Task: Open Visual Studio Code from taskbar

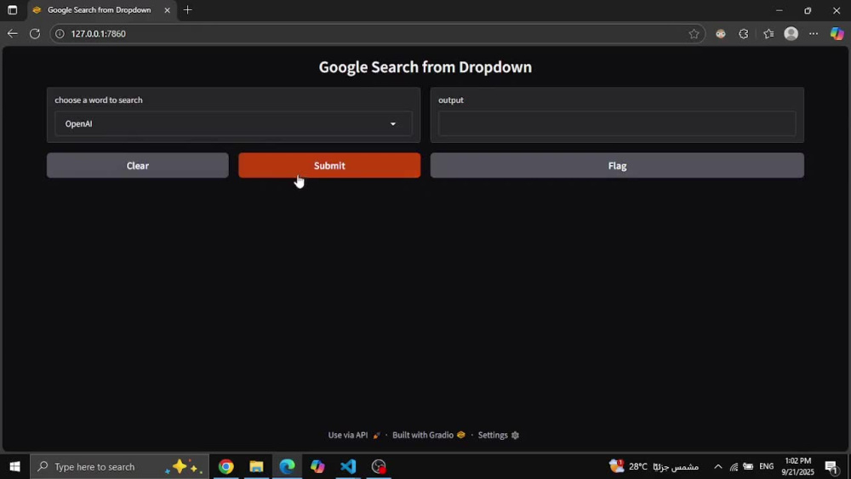Action: (x=348, y=466)
